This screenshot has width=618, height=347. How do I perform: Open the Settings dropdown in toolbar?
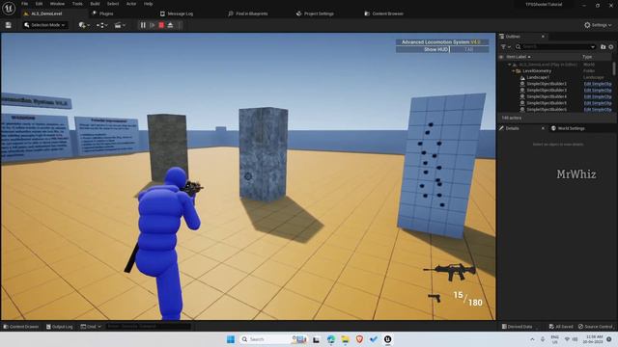click(x=598, y=25)
